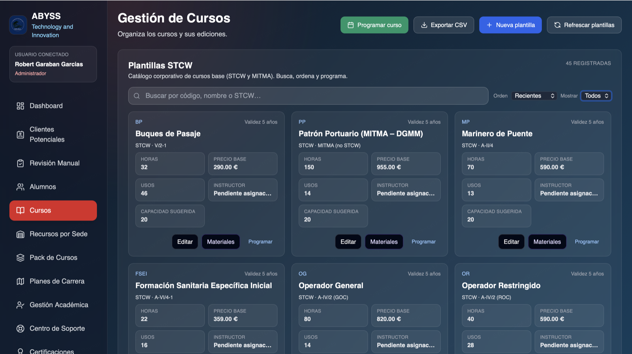Edit the Patrón Portuario template

(x=348, y=242)
